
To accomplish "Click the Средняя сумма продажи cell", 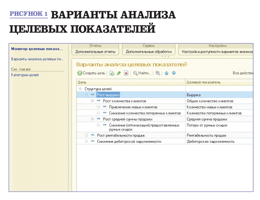I will pos(219,119).
